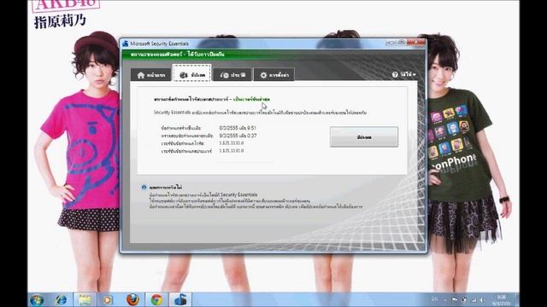Click the Security Essentials title bar icon
The width and height of the screenshot is (547, 307).
(126, 43)
